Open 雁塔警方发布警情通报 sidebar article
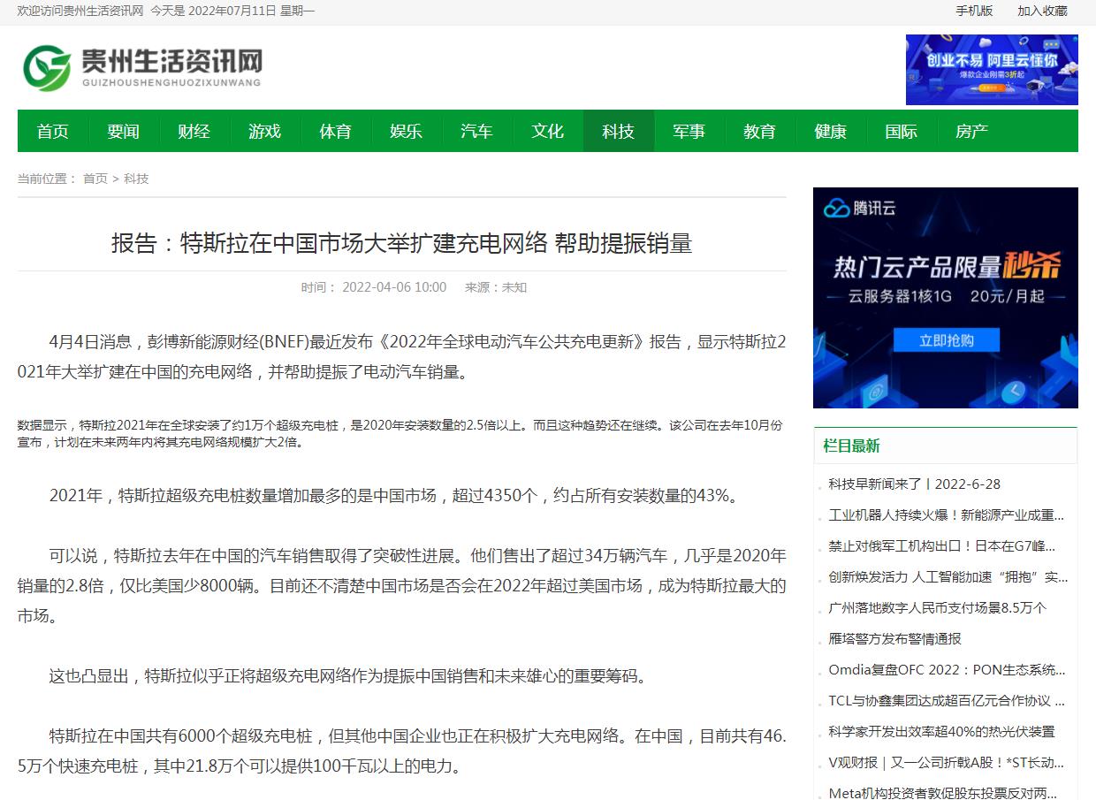This screenshot has height=800, width=1096. (894, 639)
